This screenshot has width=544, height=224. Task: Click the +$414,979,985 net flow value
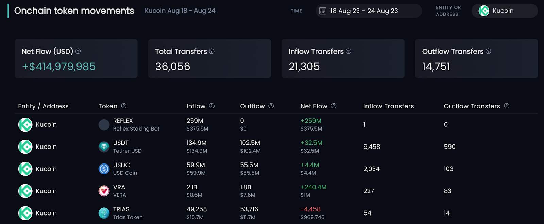coord(59,67)
